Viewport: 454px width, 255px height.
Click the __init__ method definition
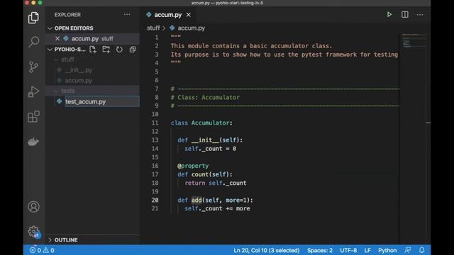[205, 140]
